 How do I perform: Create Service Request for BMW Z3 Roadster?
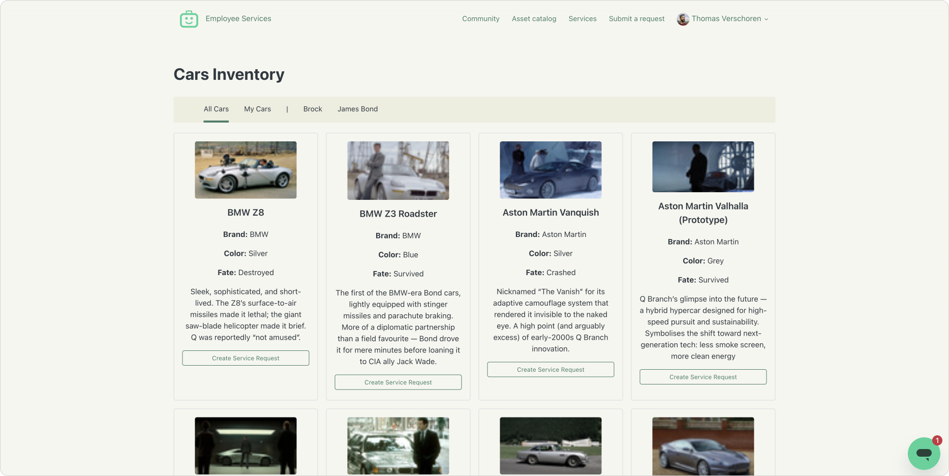[x=398, y=382]
